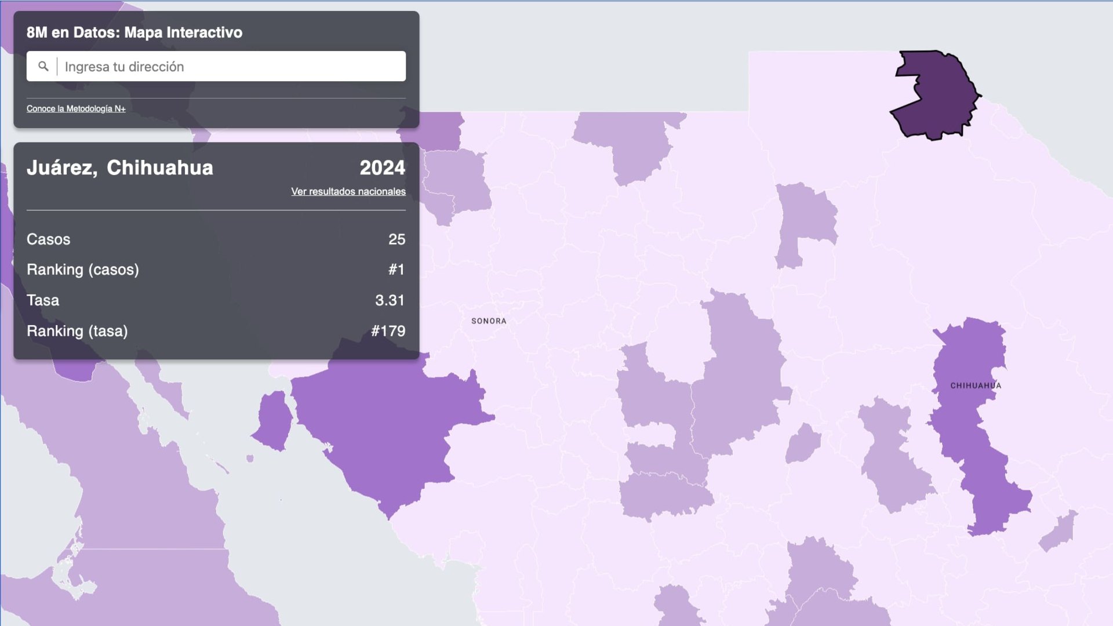Click the Casos row showing 25
The width and height of the screenshot is (1113, 626).
tap(216, 239)
